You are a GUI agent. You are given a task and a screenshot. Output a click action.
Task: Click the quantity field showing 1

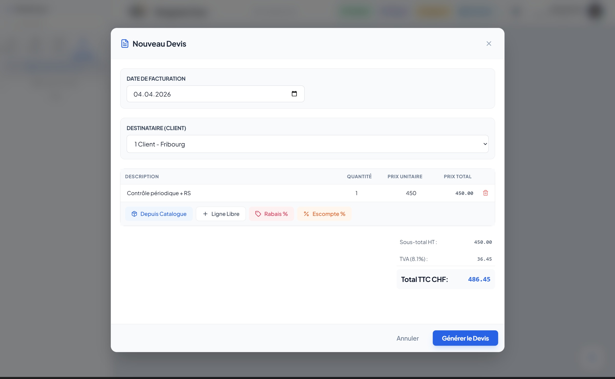click(356, 193)
